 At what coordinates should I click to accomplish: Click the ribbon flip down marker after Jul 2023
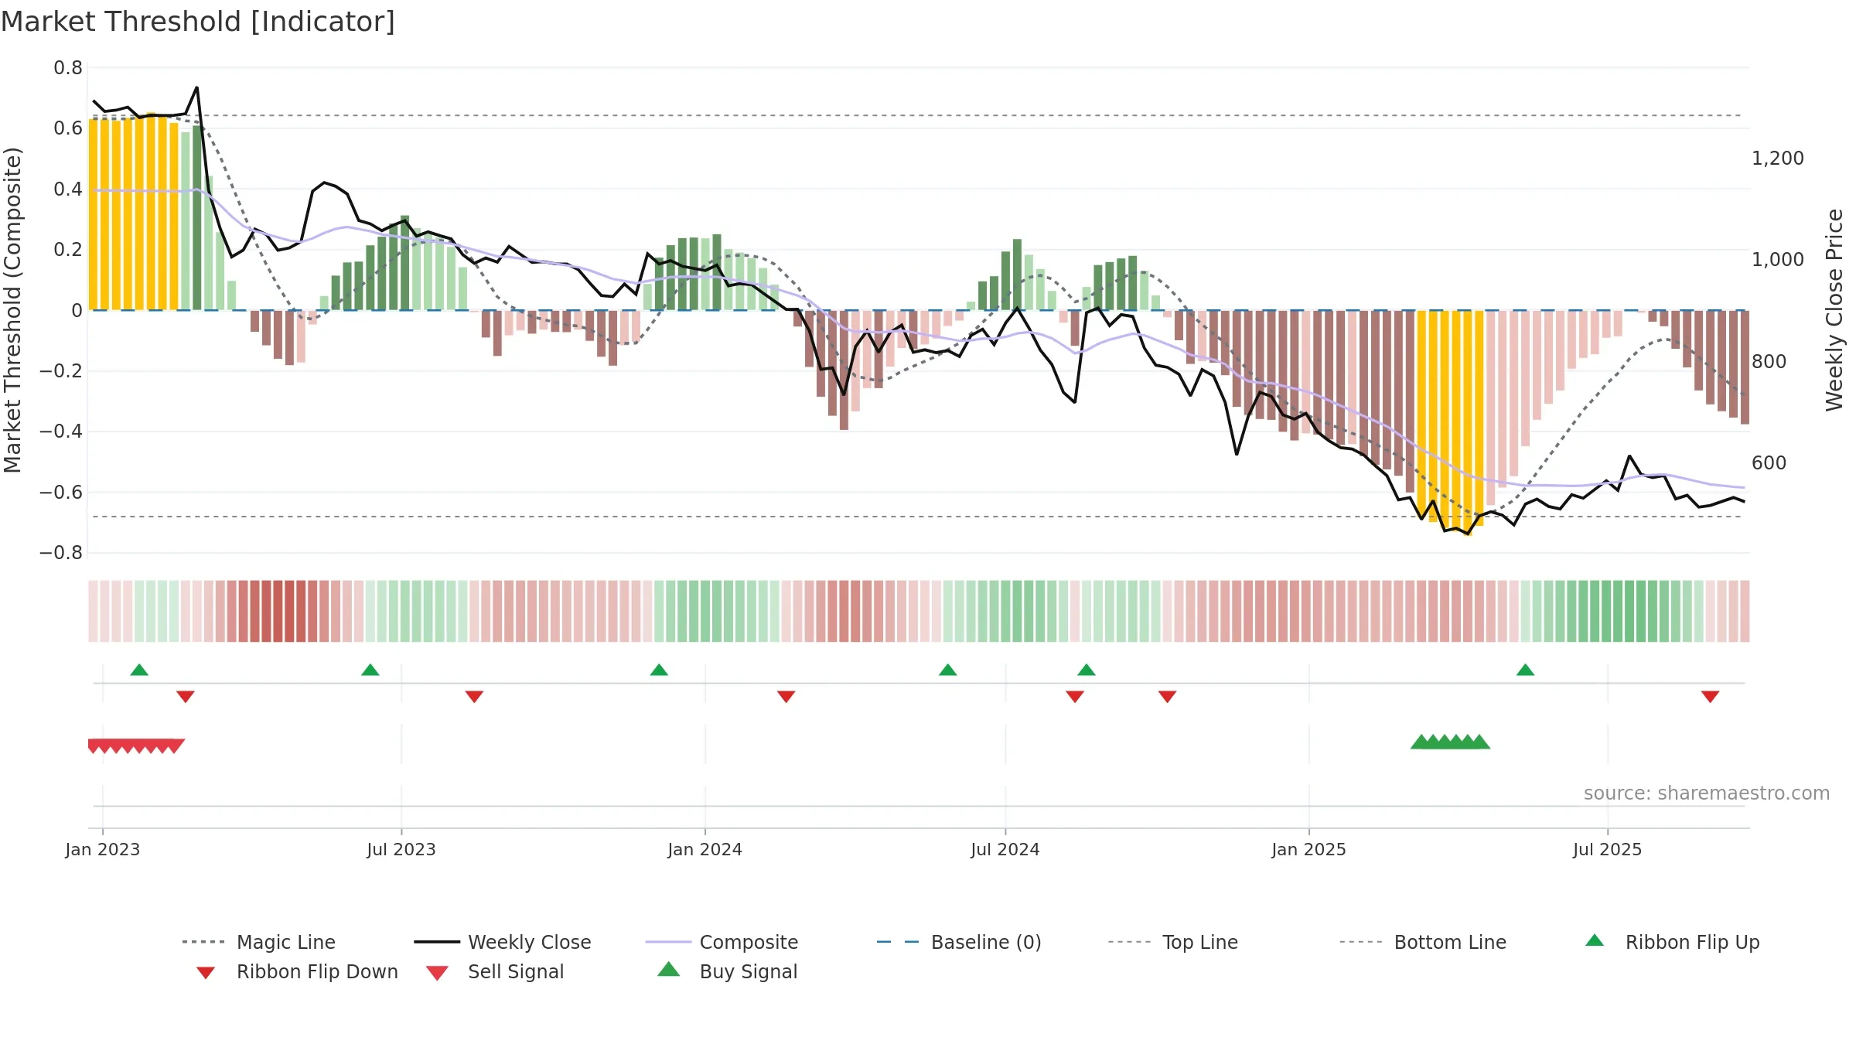click(x=475, y=697)
